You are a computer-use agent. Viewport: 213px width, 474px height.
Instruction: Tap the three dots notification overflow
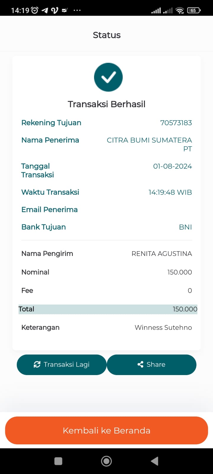pos(77,11)
